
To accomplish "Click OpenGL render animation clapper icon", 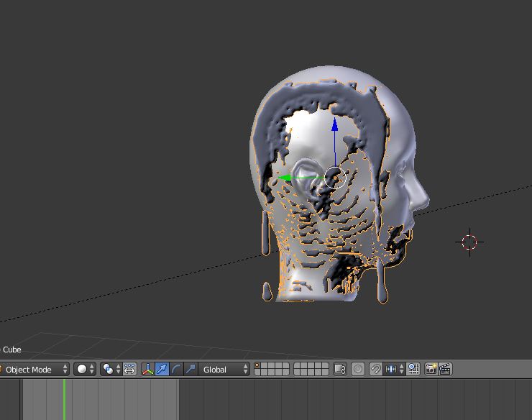I will [x=445, y=369].
